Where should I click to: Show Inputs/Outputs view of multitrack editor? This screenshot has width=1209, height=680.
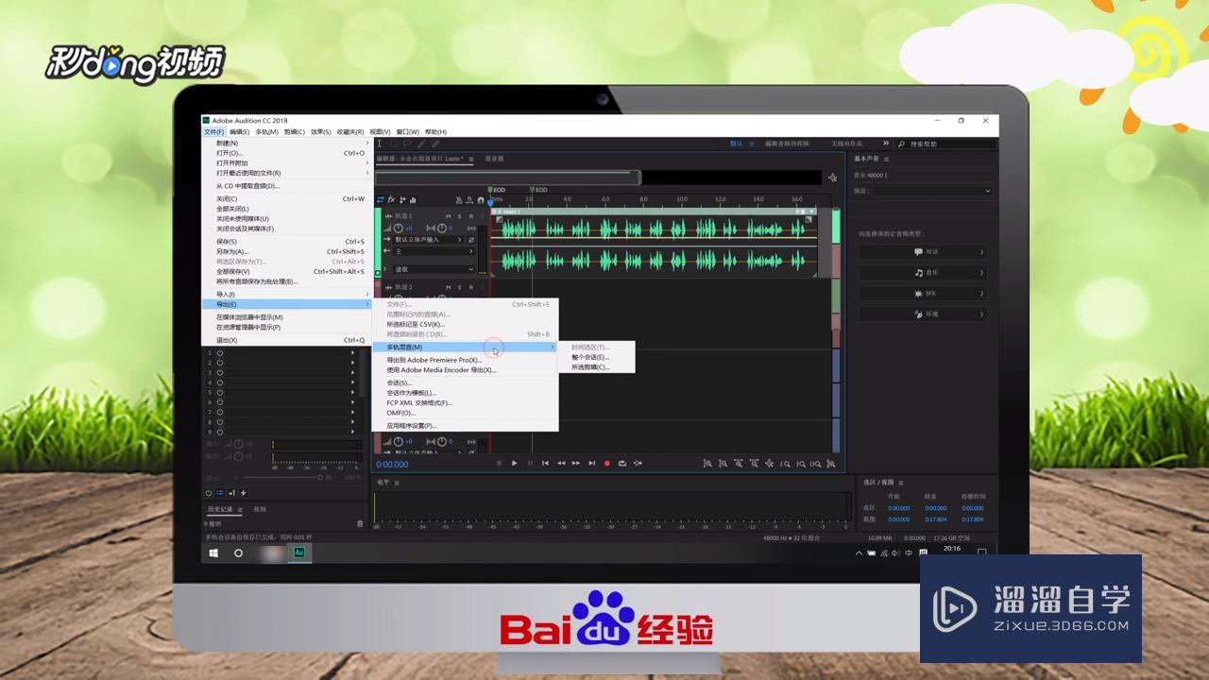pyautogui.click(x=381, y=199)
